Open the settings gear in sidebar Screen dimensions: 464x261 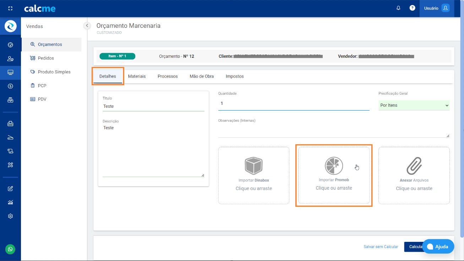click(x=10, y=216)
